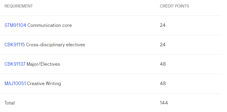Open the CBK91115 course link

[x=15, y=45]
